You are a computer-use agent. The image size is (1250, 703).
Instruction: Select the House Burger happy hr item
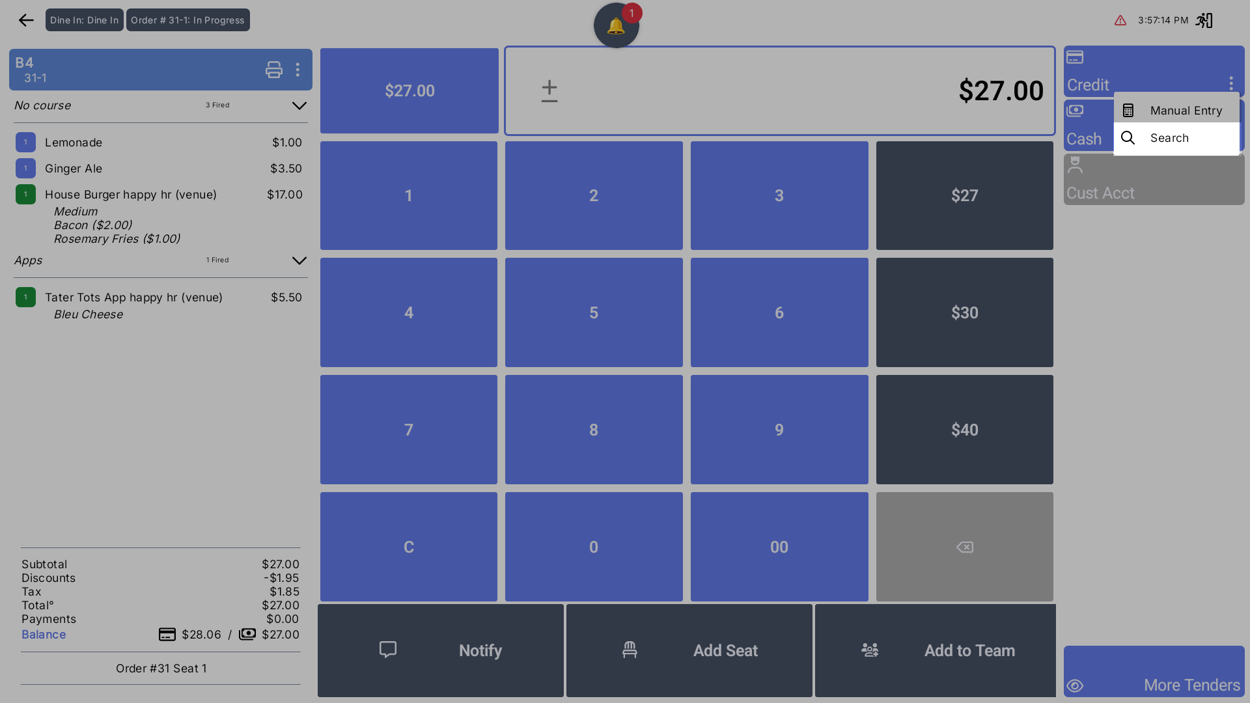pyautogui.click(x=131, y=195)
